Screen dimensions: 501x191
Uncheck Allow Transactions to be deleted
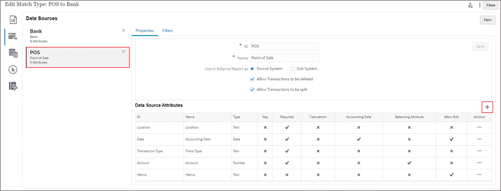click(252, 79)
